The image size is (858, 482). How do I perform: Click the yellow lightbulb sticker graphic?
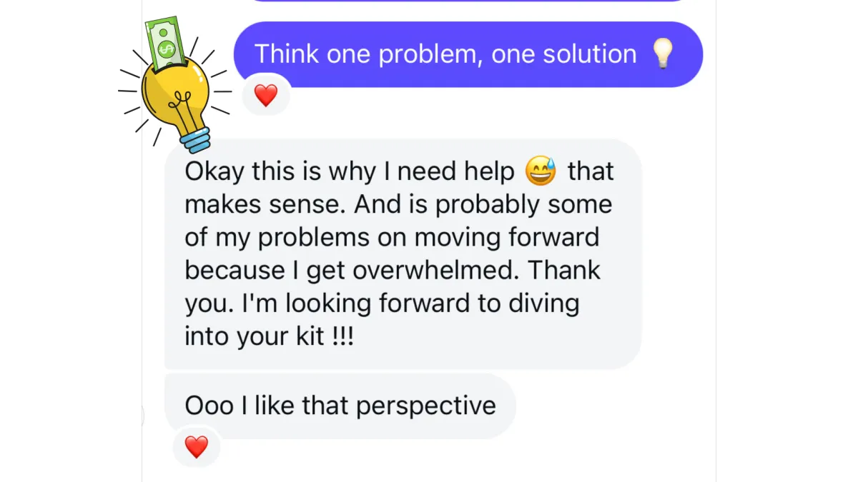pos(175,86)
